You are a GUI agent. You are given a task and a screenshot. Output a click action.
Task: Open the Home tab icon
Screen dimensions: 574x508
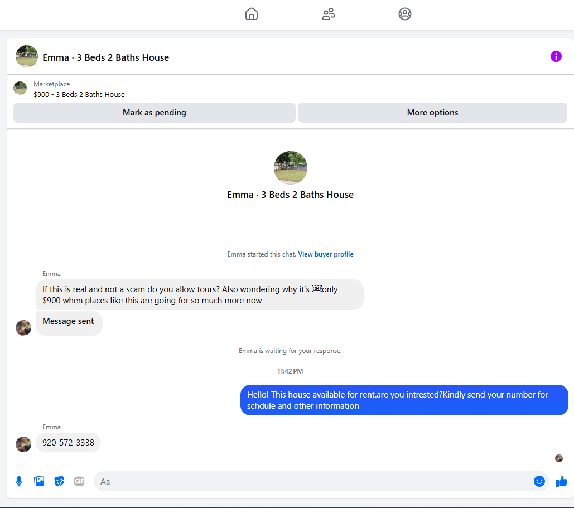tap(252, 14)
